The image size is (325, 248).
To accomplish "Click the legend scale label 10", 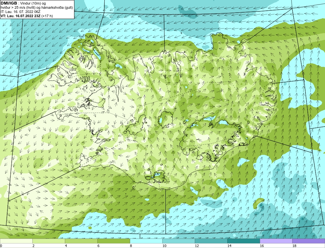I will click(x=164, y=246).
